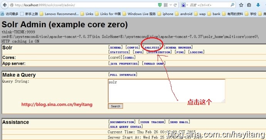Open the CONFIG link
The width and height of the screenshot is (266, 140).
pyautogui.click(x=133, y=48)
